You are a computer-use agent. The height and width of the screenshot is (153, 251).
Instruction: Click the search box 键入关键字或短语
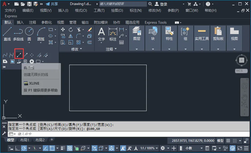[x=123, y=4]
